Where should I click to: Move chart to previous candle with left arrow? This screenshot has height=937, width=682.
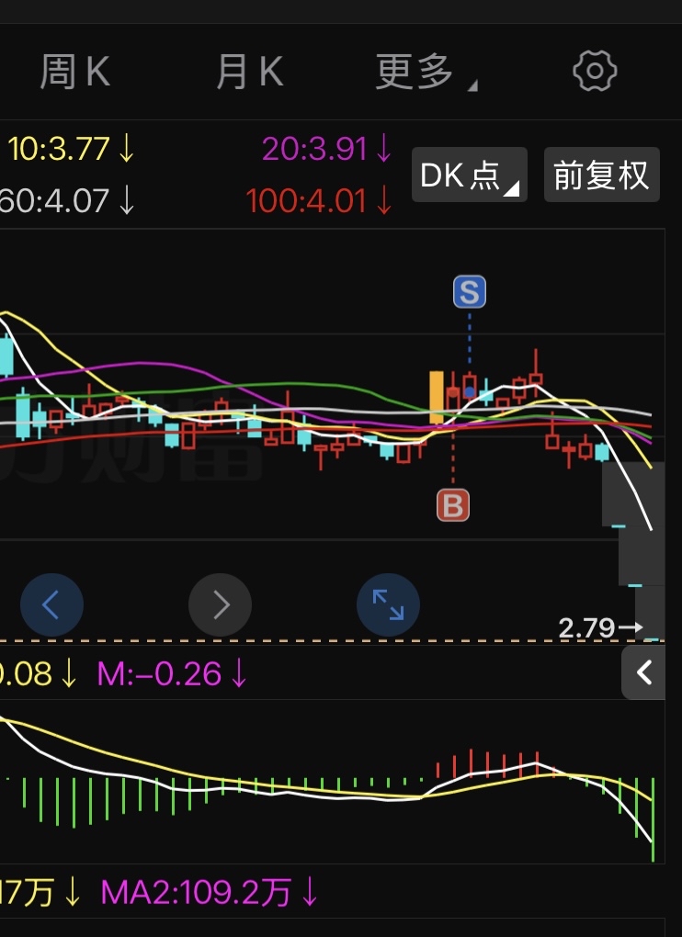pos(51,604)
